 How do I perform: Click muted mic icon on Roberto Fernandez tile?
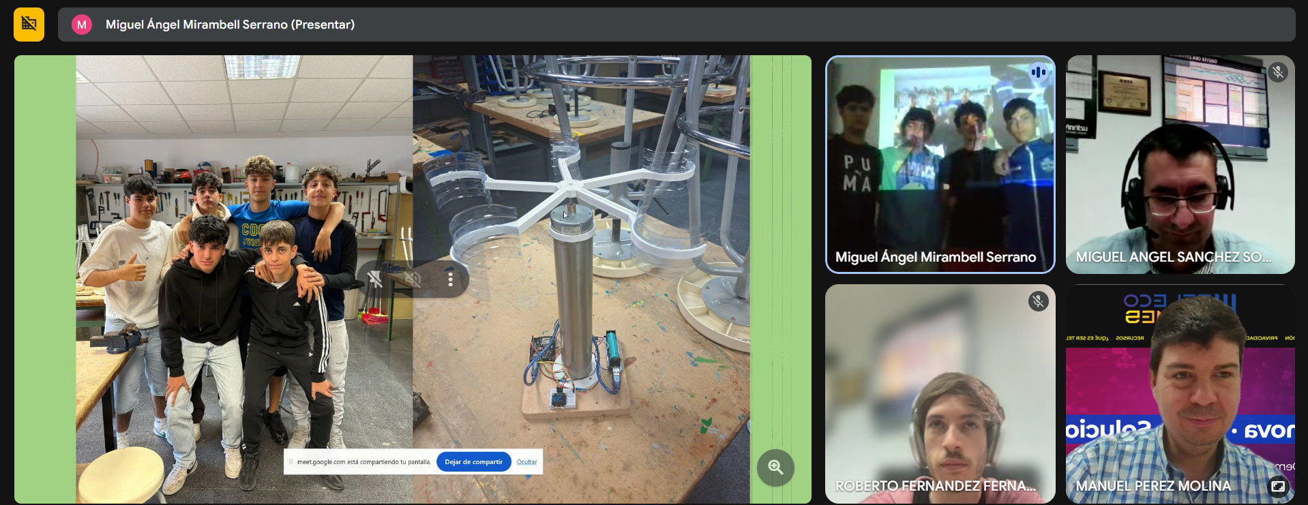pos(1038,301)
